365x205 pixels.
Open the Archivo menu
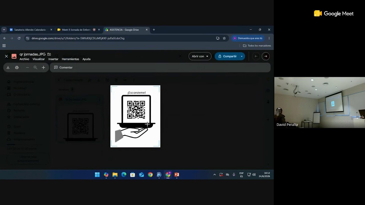[x=24, y=59]
